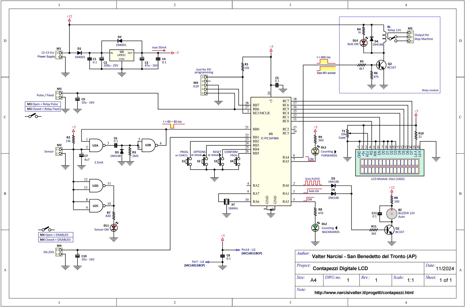
Task: Click the sheet value '1 of 1'
Action: click(446, 280)
